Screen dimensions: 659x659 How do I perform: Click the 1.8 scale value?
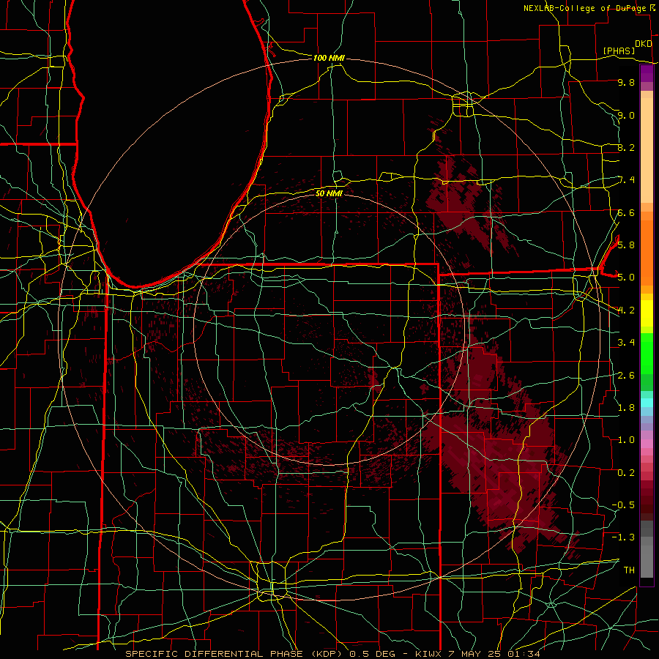(626, 408)
